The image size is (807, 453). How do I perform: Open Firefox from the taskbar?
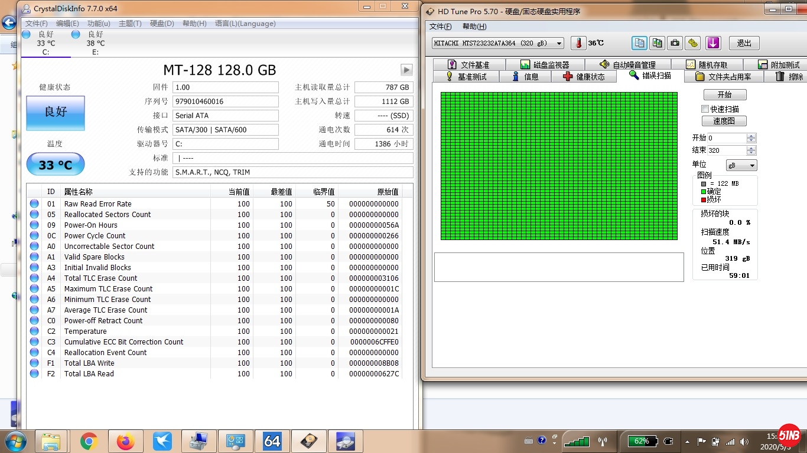[x=125, y=441]
